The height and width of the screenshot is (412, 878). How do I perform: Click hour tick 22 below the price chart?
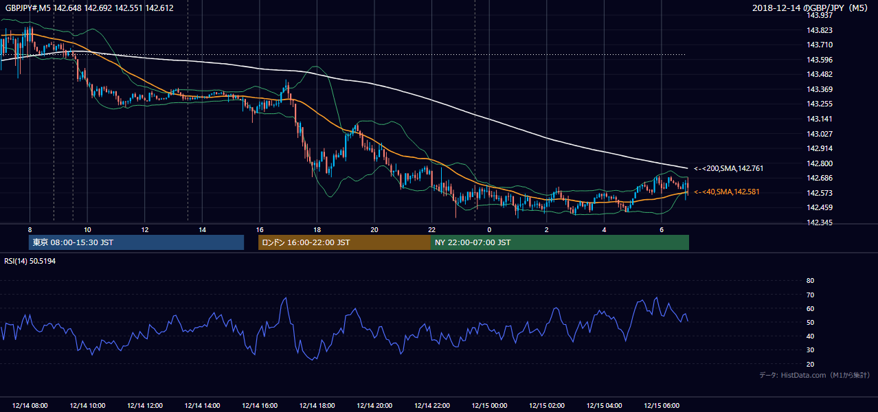[x=431, y=229]
